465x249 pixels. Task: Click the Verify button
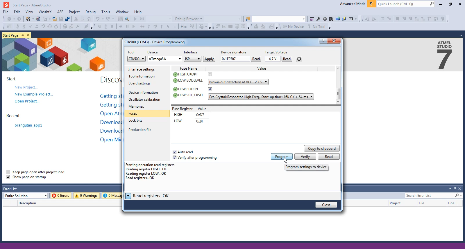[x=305, y=157]
